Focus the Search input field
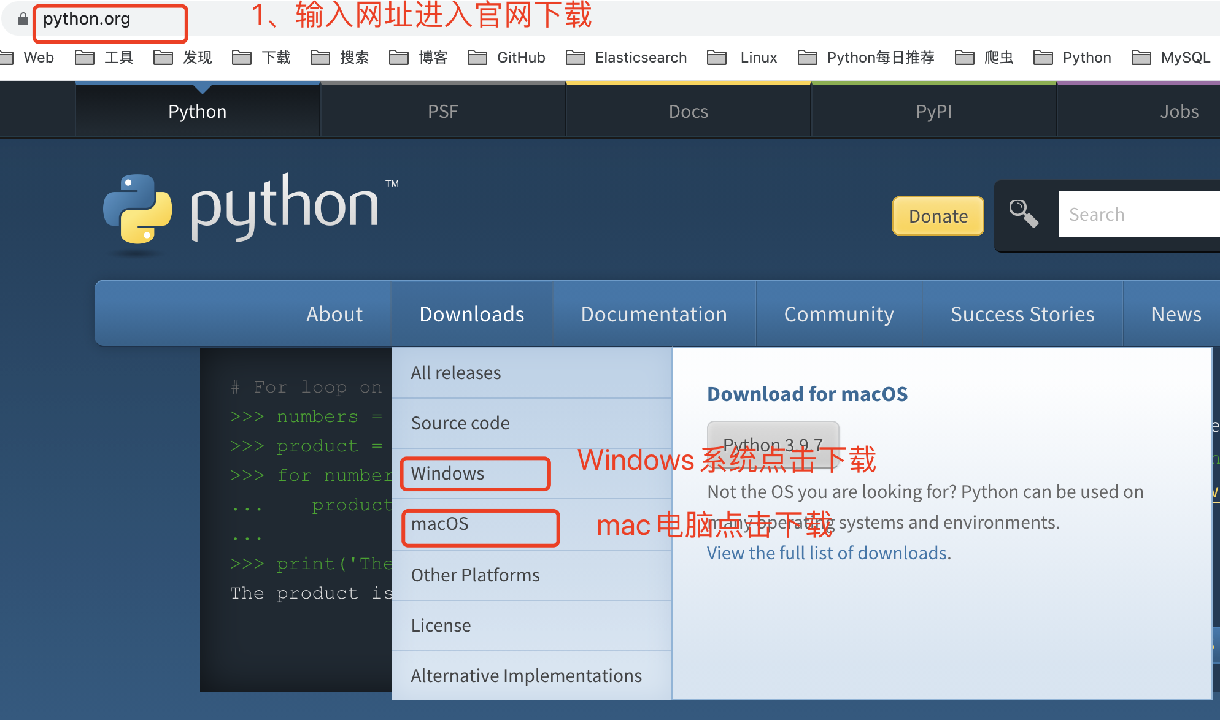Screen dimensions: 1220x720 [x=1139, y=214]
